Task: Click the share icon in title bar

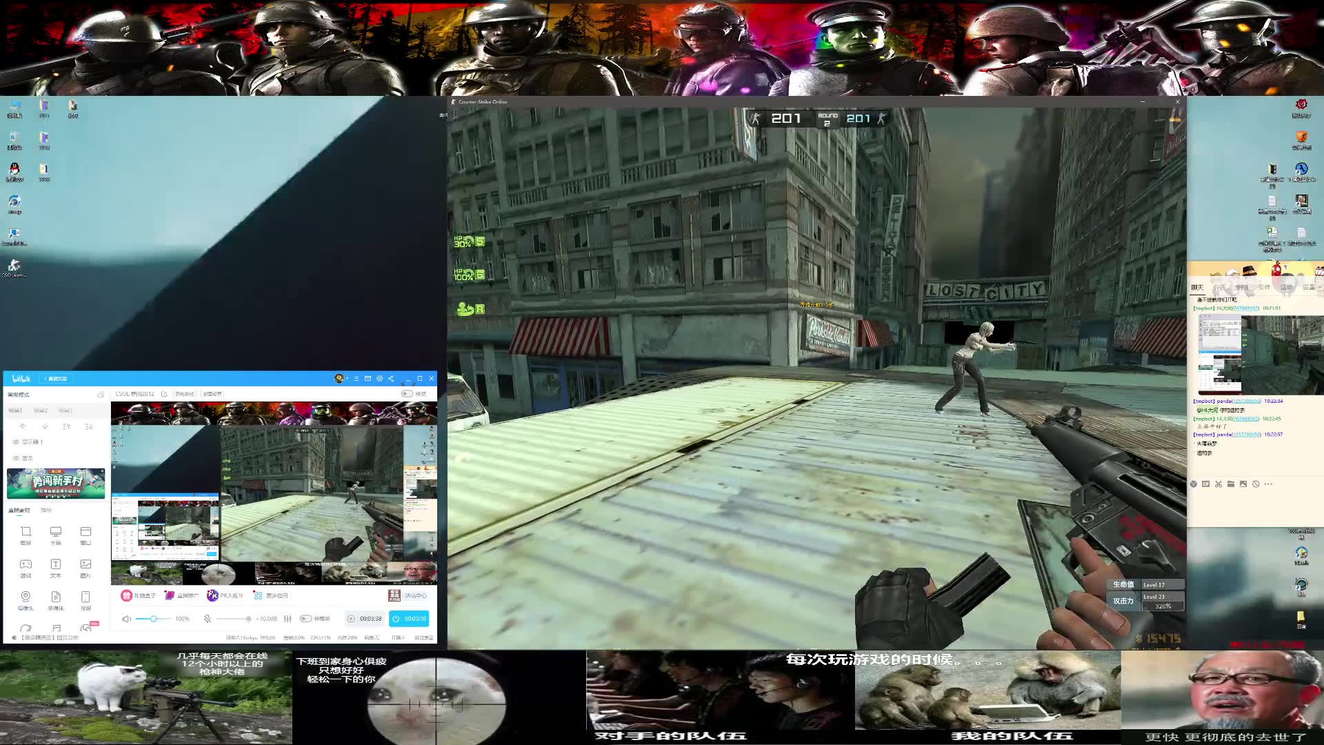Action: pyautogui.click(x=391, y=379)
